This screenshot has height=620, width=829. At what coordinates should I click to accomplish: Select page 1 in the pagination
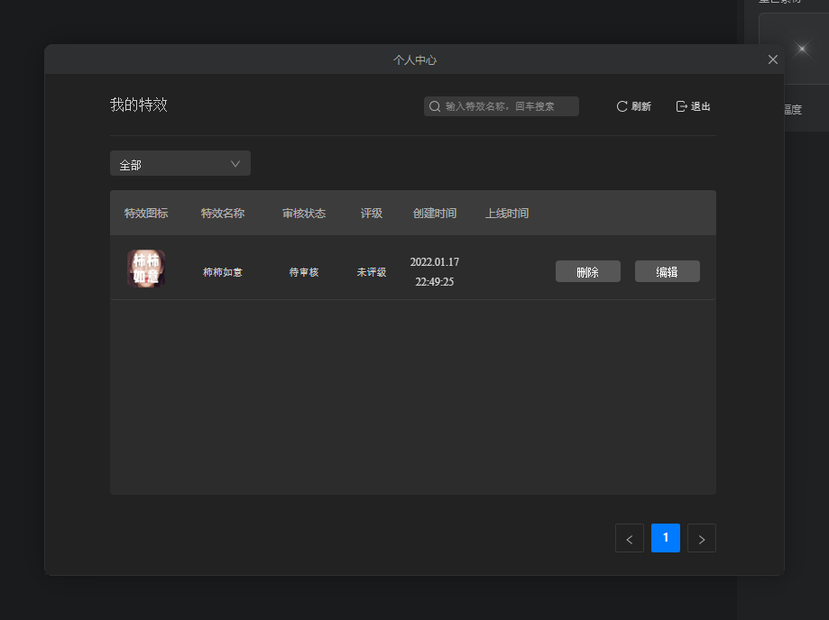666,538
